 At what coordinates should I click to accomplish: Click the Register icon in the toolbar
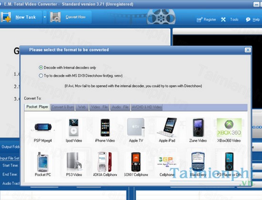[200, 20]
